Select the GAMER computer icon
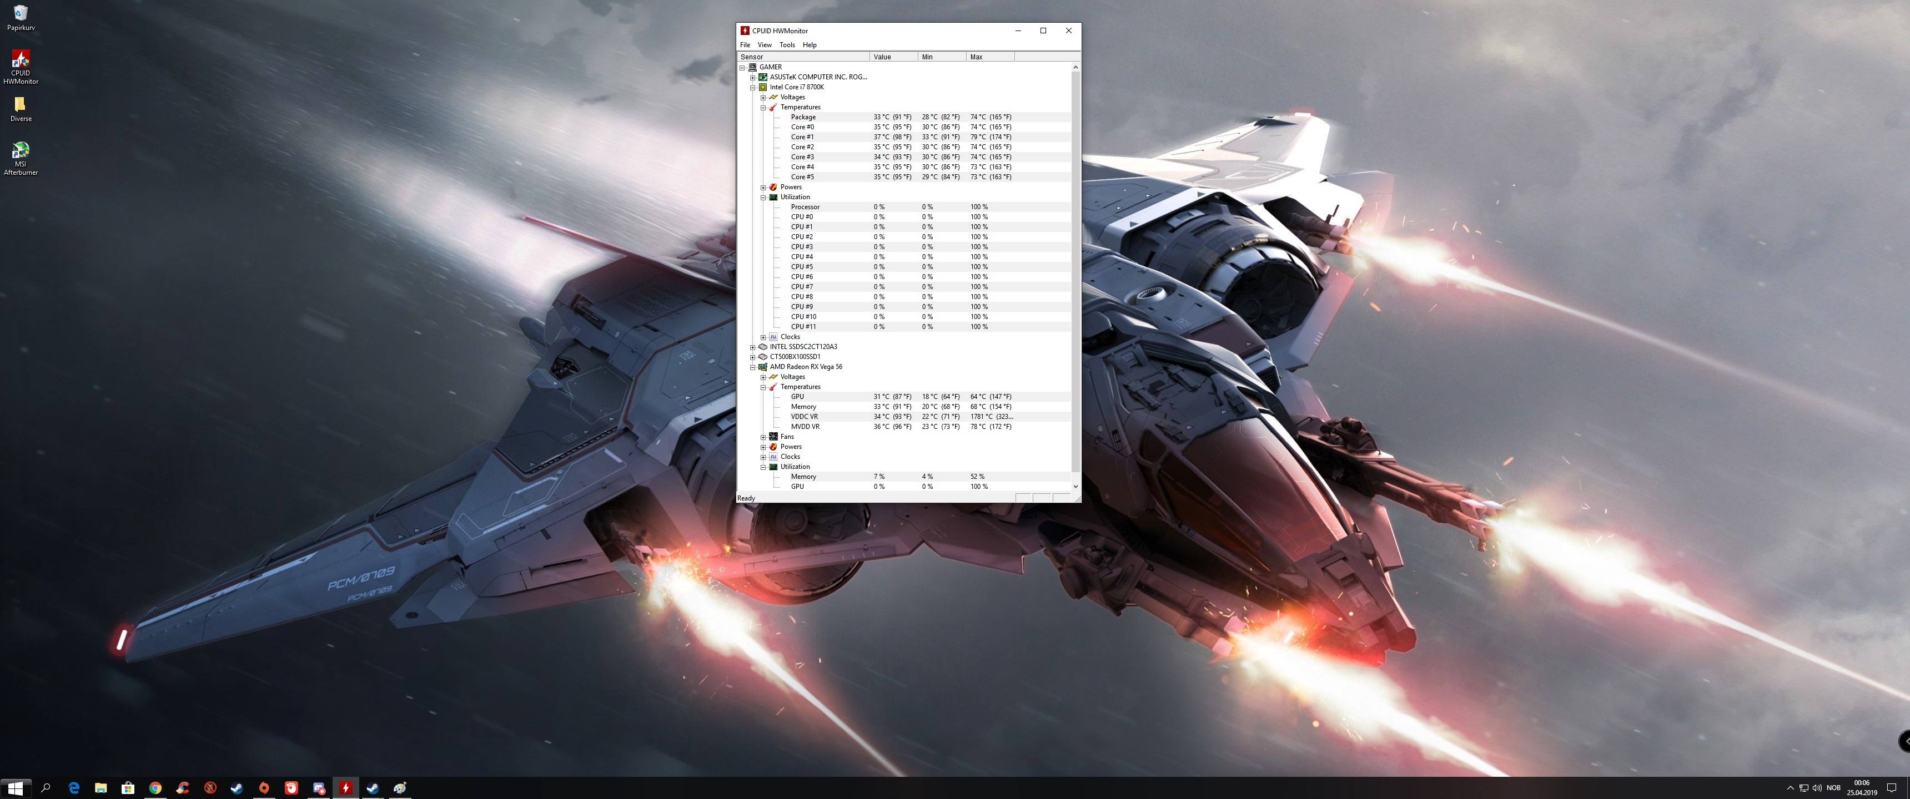Image resolution: width=1910 pixels, height=799 pixels. point(752,67)
